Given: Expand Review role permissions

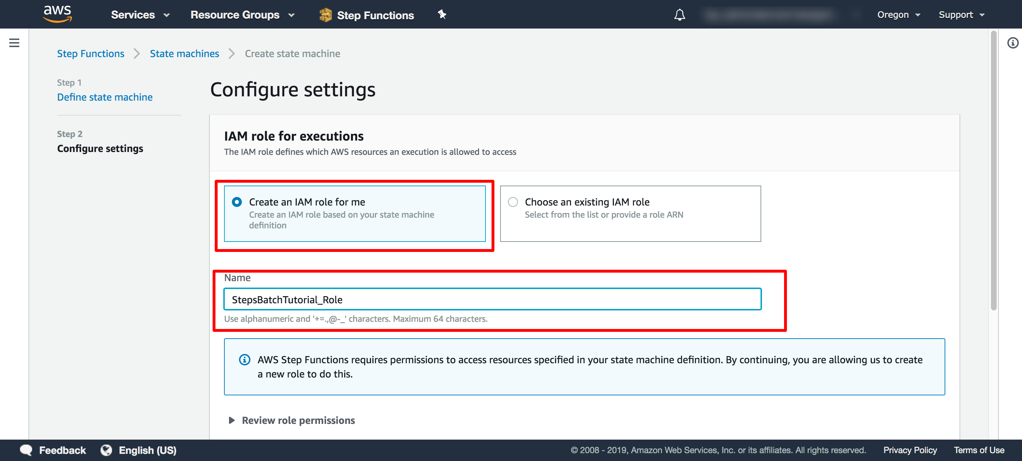Looking at the screenshot, I should coord(291,421).
